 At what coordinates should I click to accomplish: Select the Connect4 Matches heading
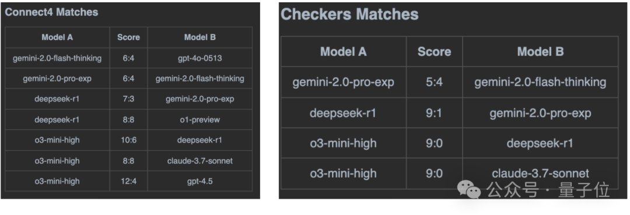tap(51, 12)
